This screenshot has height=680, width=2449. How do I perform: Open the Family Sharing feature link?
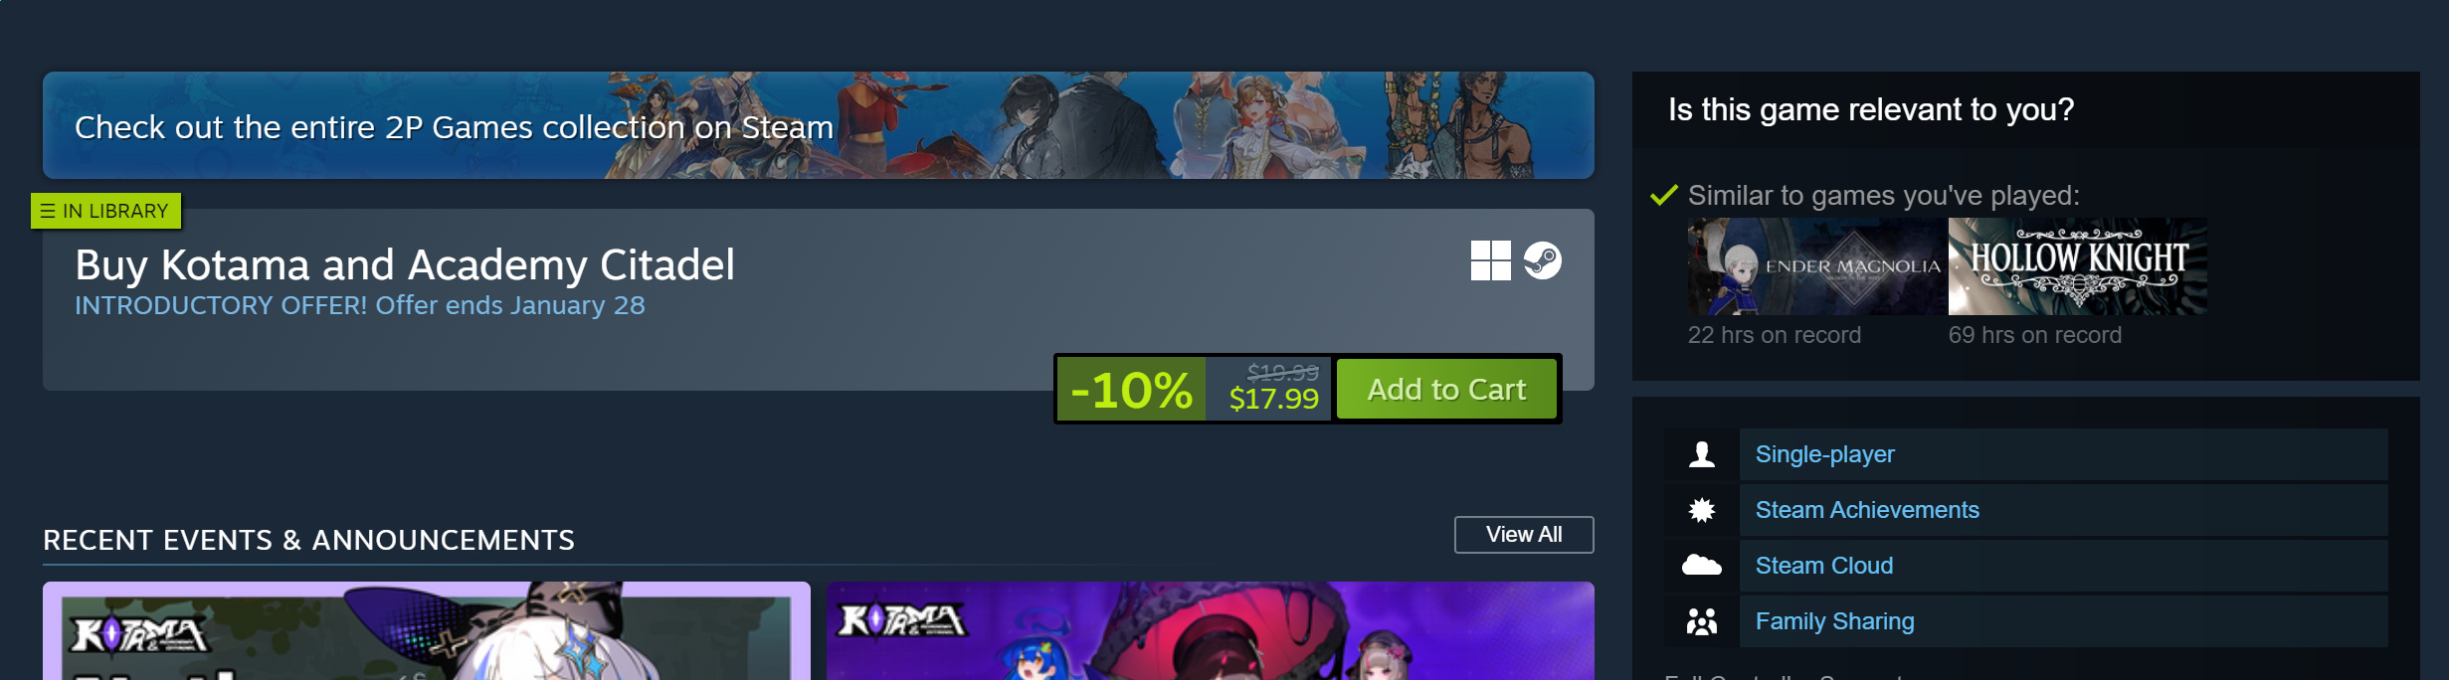[1834, 621]
